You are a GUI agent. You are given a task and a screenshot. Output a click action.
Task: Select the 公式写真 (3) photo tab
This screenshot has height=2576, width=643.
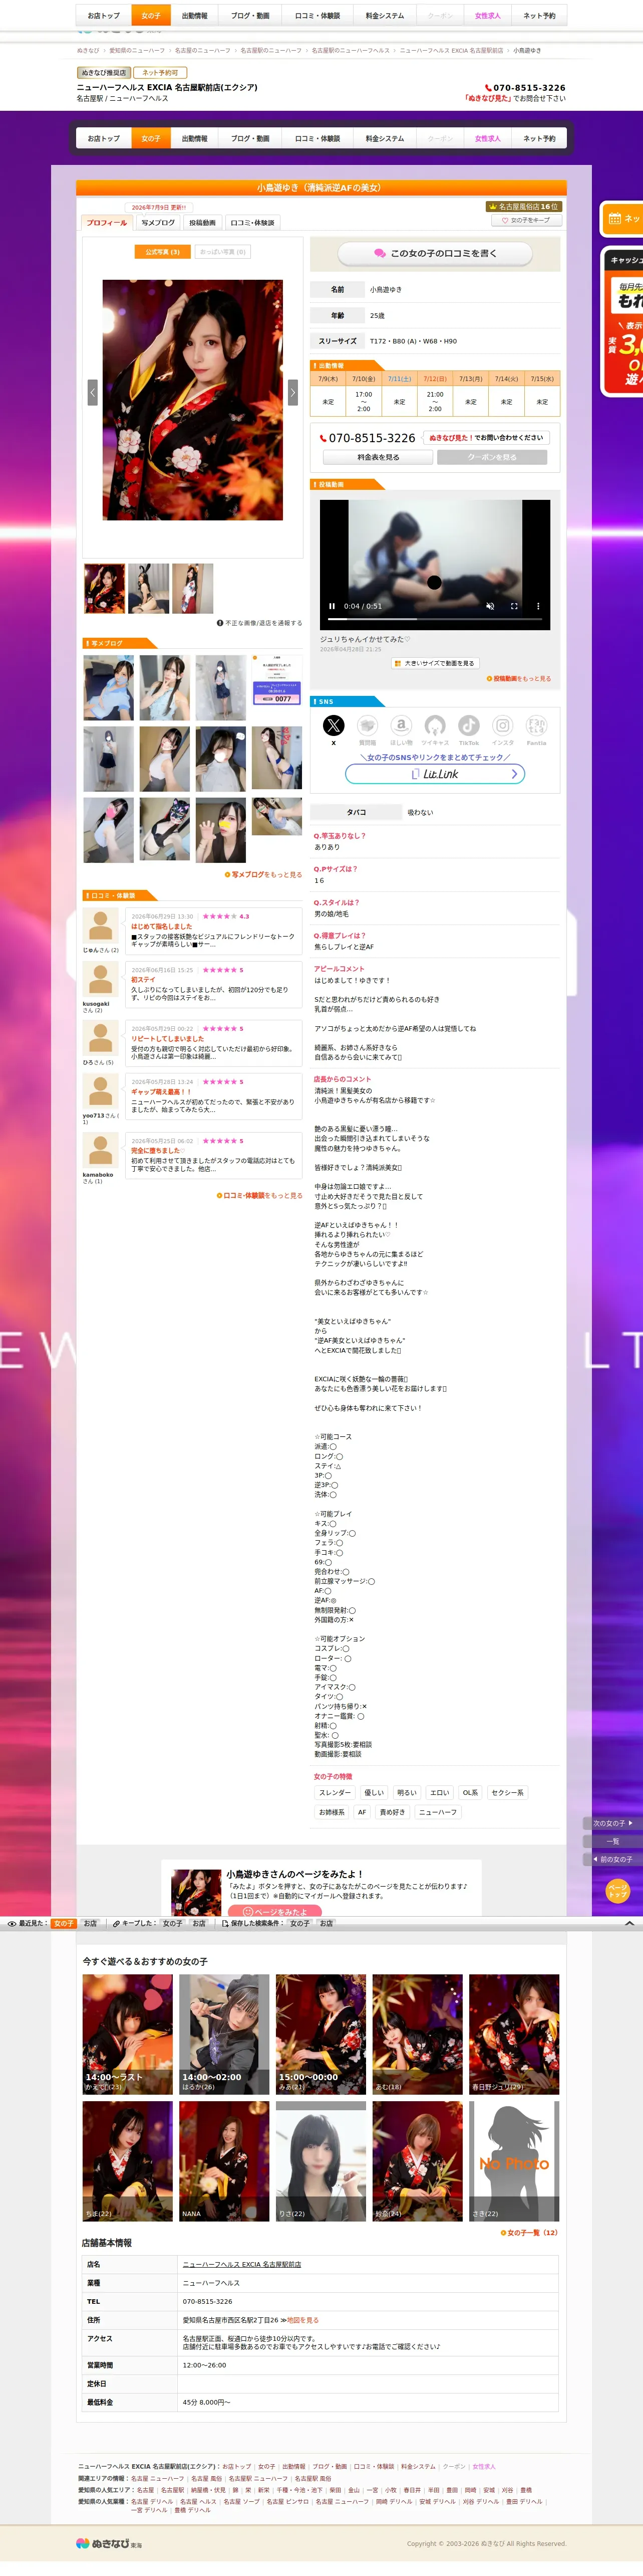click(x=162, y=252)
